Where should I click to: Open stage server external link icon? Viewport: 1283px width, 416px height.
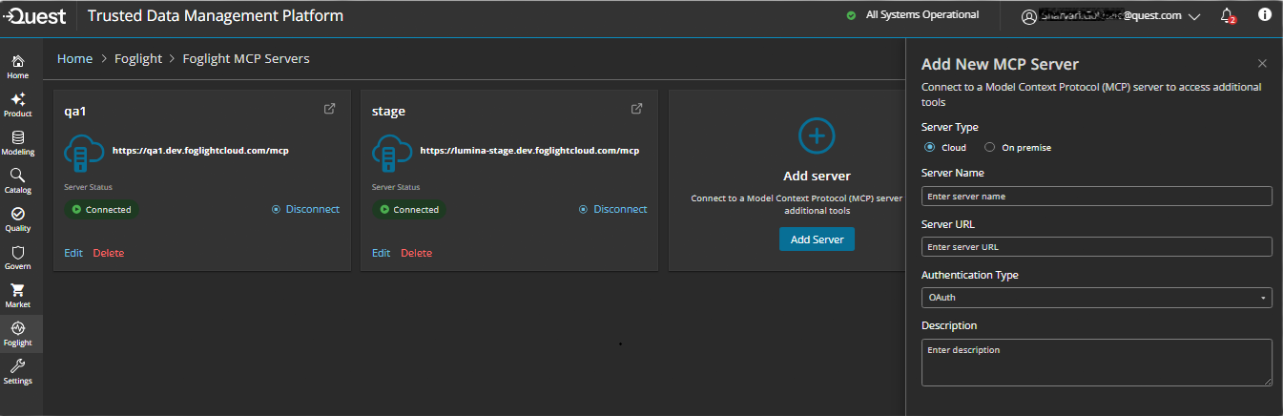click(637, 109)
